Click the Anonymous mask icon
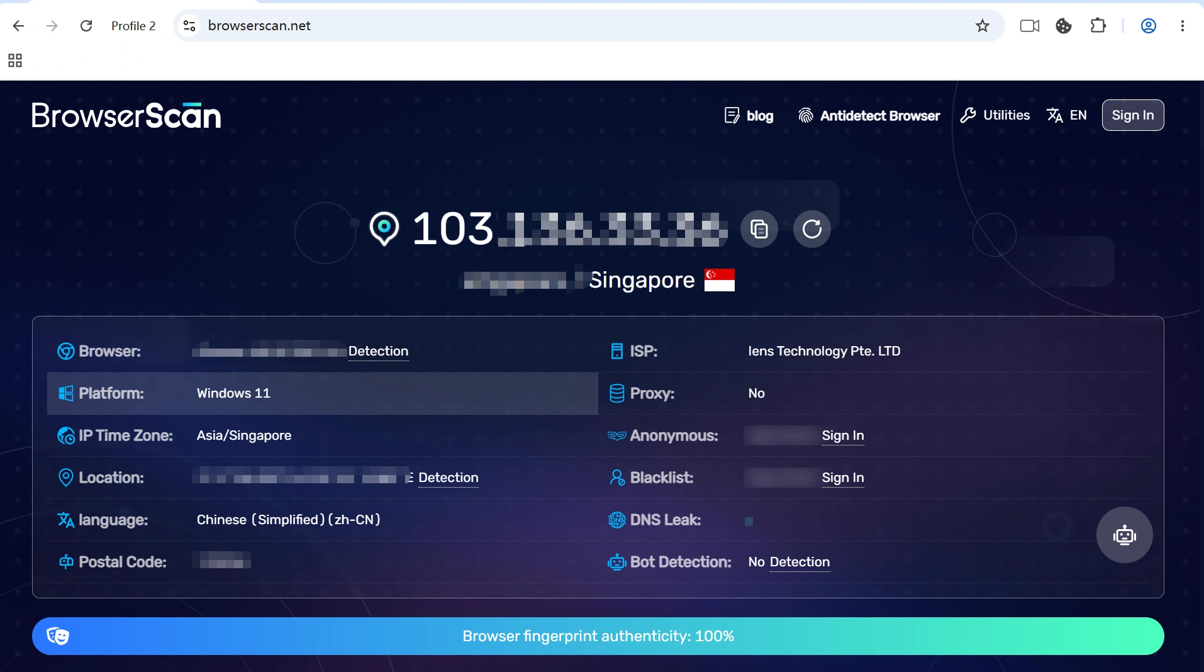Image resolution: width=1204 pixels, height=672 pixels. [x=616, y=435]
